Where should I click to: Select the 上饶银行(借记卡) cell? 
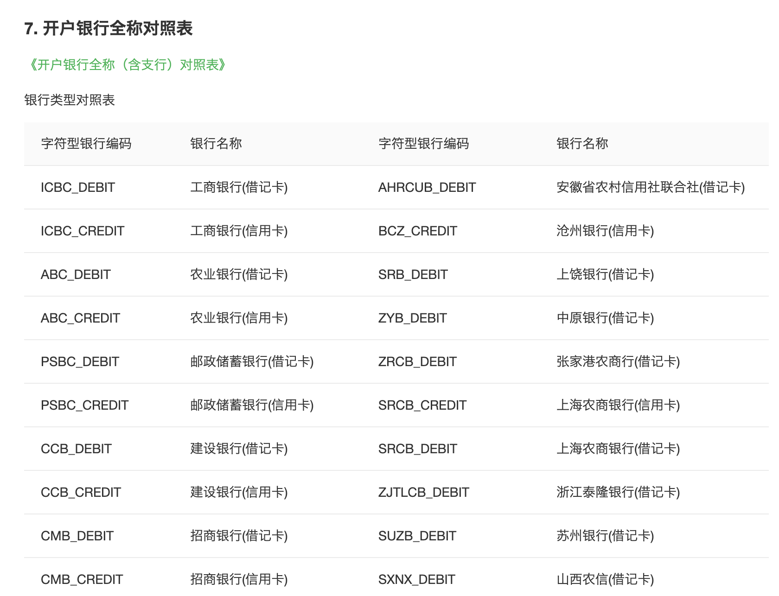click(x=605, y=274)
